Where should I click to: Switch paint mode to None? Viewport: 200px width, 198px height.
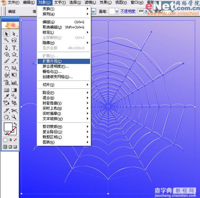coord(15,140)
